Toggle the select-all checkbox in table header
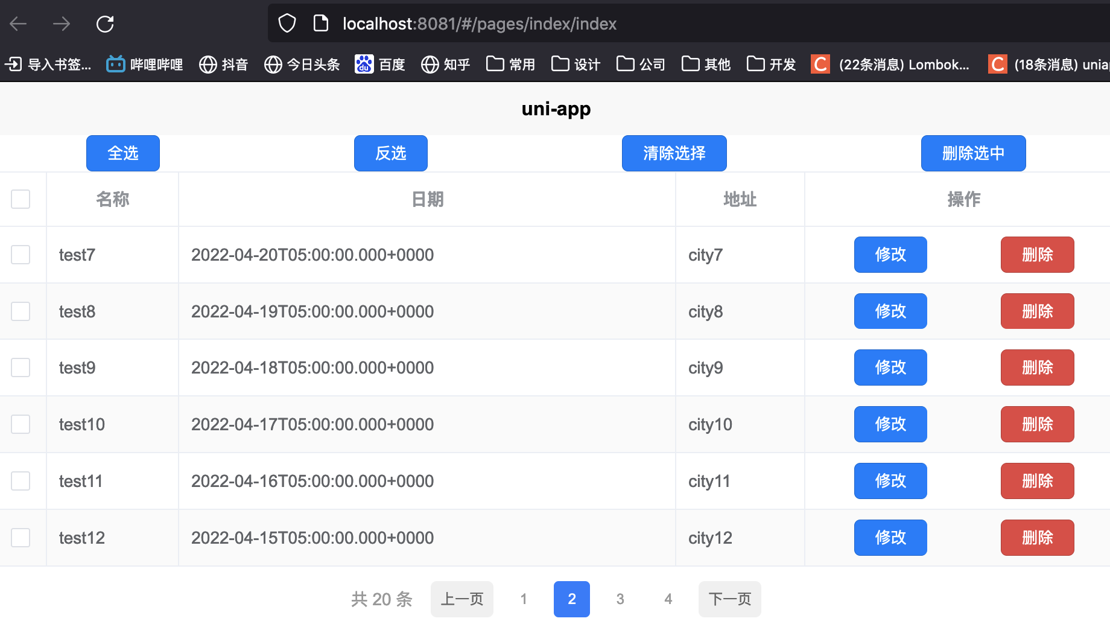 pyautogui.click(x=21, y=199)
